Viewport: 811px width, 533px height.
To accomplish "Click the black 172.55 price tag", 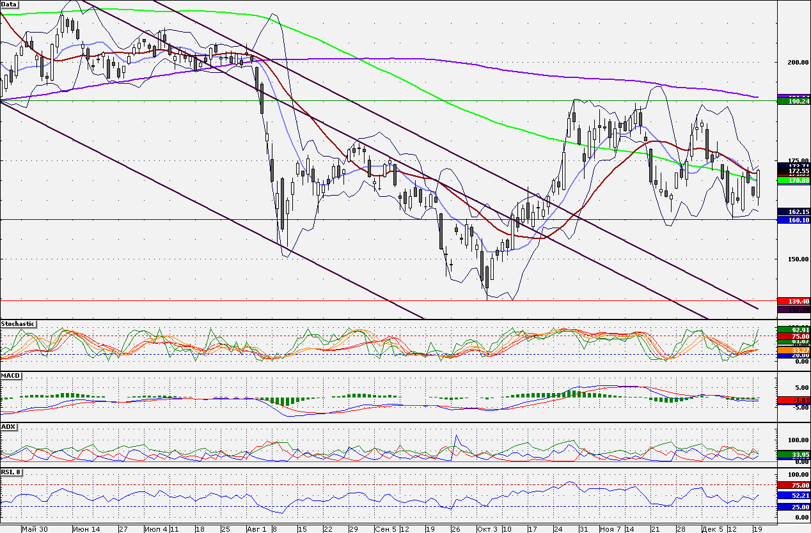I will pos(794,172).
